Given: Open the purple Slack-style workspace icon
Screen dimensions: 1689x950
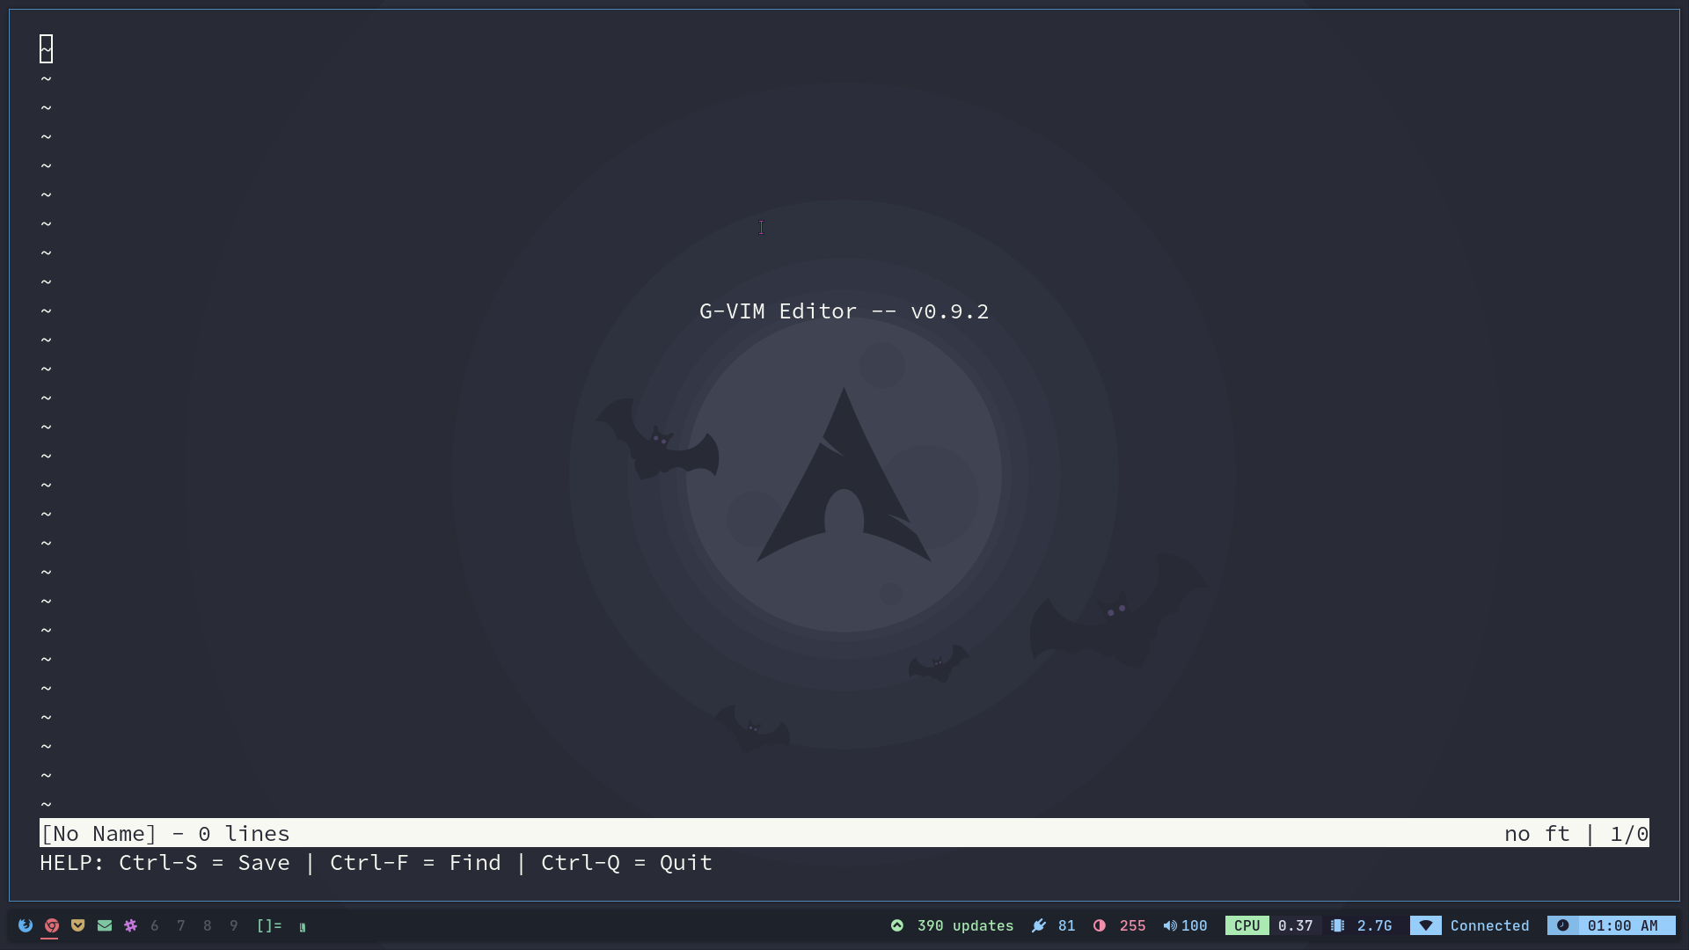Looking at the screenshot, I should point(131,925).
